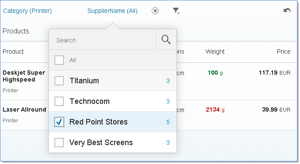Add a new filter via the funnel-plus icon
This screenshot has width=300, height=164.
176,11
